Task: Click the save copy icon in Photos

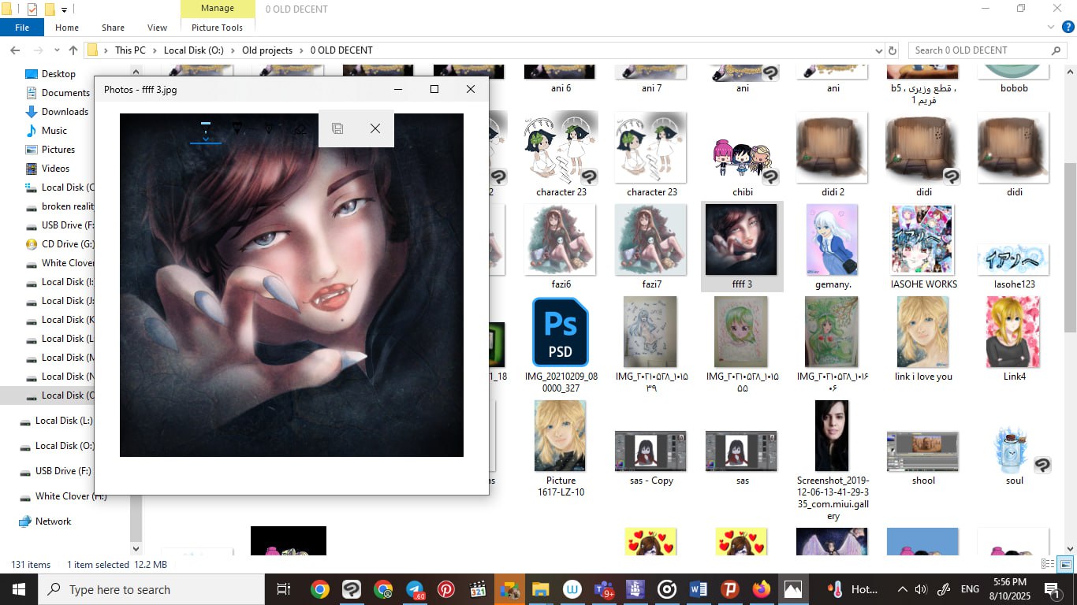Action: 337,128
